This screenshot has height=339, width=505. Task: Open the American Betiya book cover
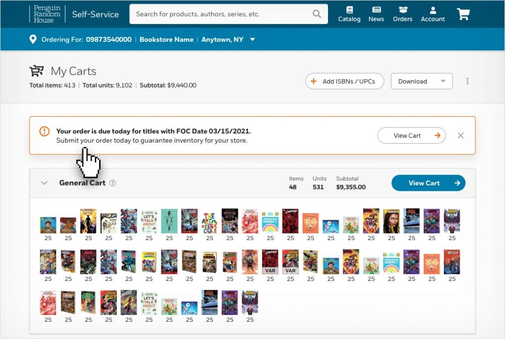[x=230, y=221]
